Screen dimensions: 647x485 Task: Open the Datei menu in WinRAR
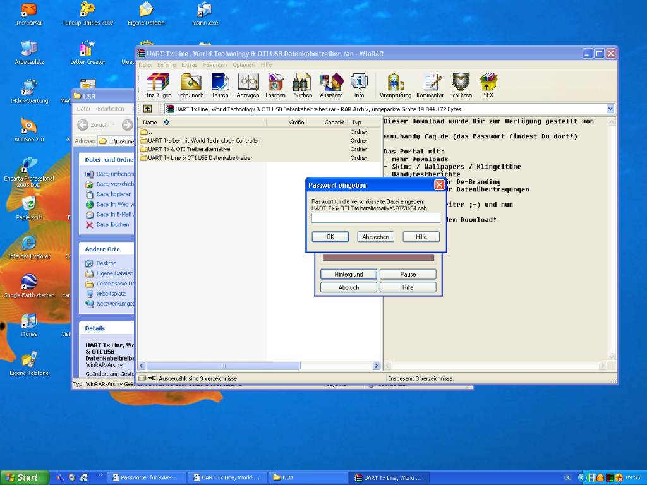145,65
